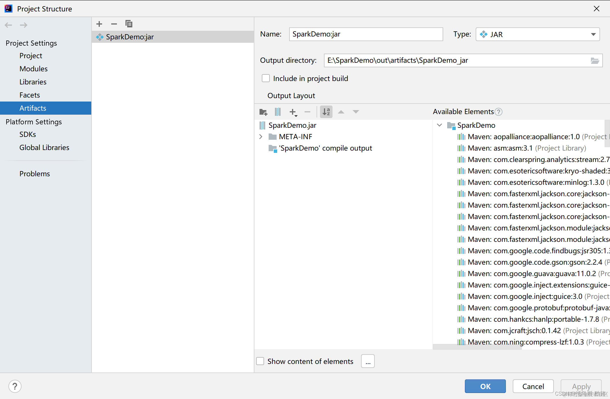
Task: Click the OK button
Action: pos(485,386)
